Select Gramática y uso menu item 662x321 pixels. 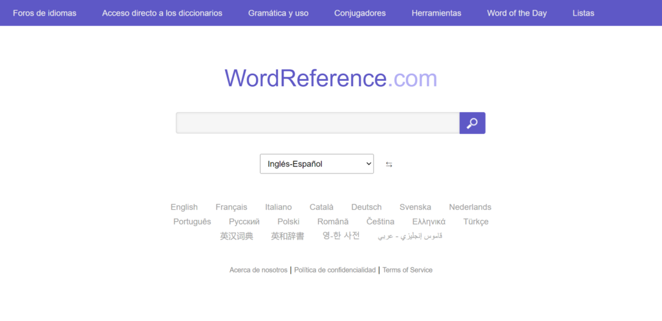pyautogui.click(x=278, y=13)
